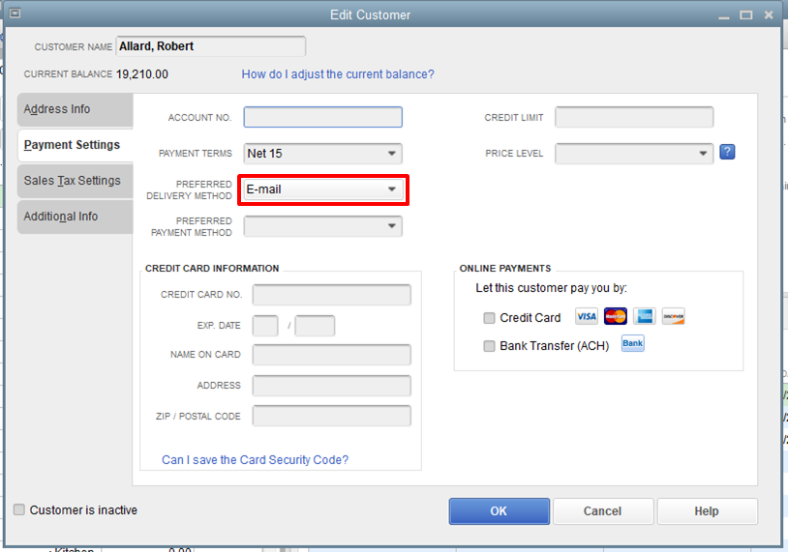Click the OK button

499,511
